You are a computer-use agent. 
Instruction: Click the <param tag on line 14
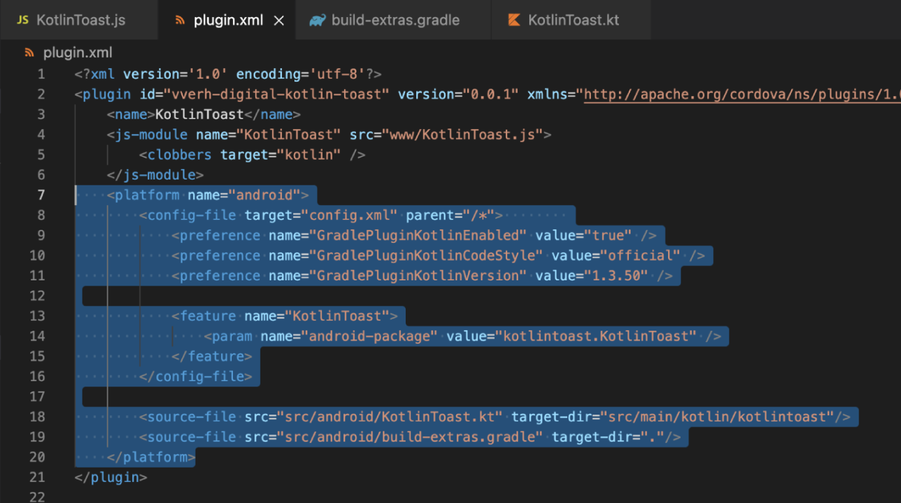pos(228,337)
